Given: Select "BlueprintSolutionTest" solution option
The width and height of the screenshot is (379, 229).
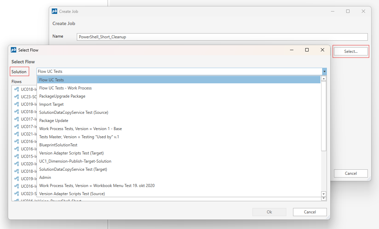Looking at the screenshot, I should pyautogui.click(x=58, y=145).
